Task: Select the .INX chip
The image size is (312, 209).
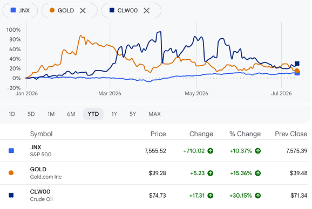Action: [x=20, y=11]
